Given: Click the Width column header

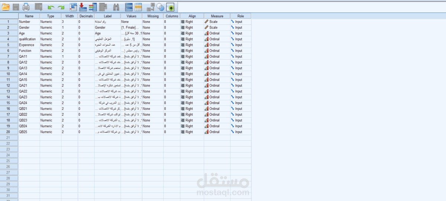Looking at the screenshot, I should 69,16.
